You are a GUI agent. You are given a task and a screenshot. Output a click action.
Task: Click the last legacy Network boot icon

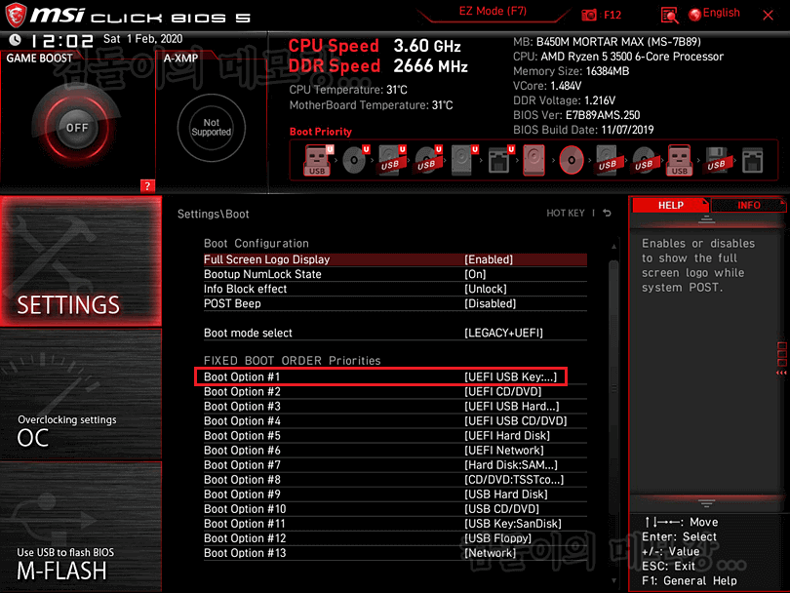[753, 160]
